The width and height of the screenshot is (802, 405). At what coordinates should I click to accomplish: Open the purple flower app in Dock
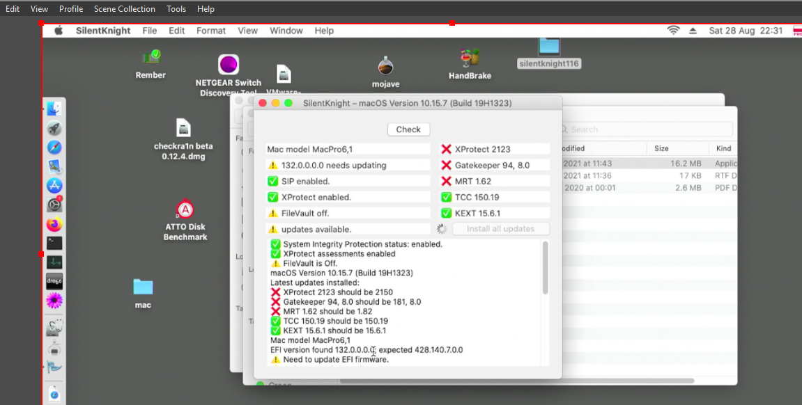click(x=54, y=301)
